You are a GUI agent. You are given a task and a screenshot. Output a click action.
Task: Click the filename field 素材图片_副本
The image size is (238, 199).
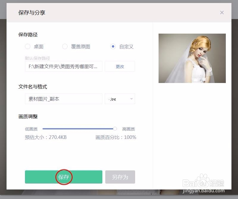coord(64,99)
